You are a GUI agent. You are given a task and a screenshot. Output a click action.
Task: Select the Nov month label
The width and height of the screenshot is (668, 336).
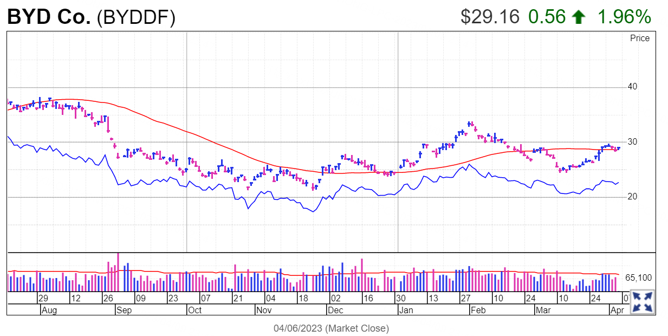[x=264, y=310]
